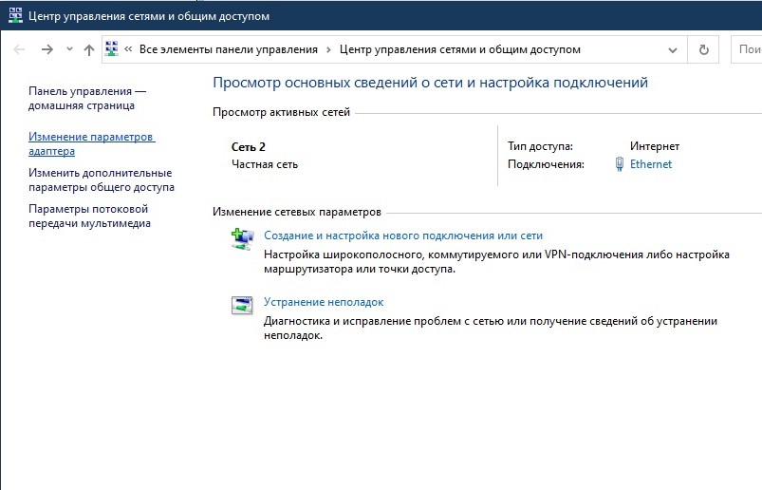Open 'Изменение параметров адаптера'

click(x=91, y=144)
